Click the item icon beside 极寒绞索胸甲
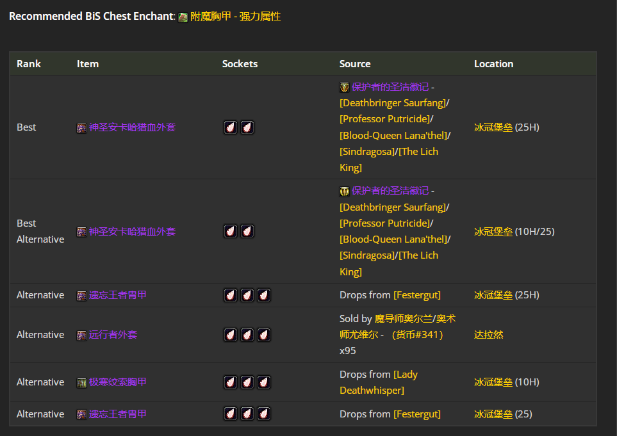This screenshot has width=617, height=436. point(82,383)
